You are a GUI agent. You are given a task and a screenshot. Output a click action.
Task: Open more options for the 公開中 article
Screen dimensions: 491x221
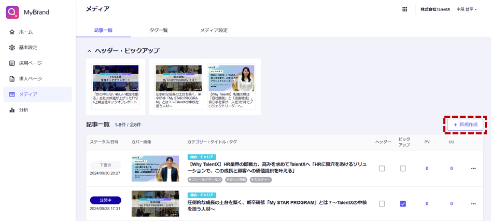click(x=473, y=204)
